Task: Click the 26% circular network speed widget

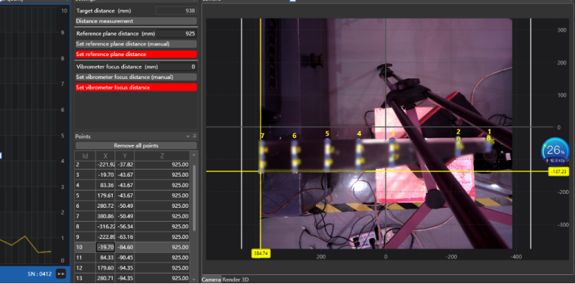Action: click(554, 152)
